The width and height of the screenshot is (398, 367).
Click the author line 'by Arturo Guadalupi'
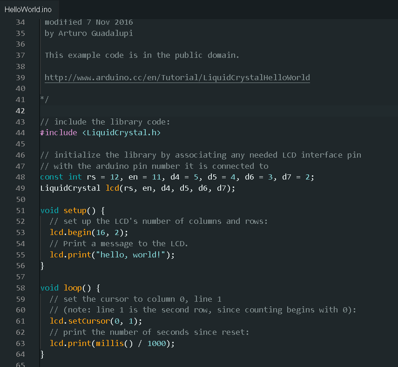(x=88, y=33)
